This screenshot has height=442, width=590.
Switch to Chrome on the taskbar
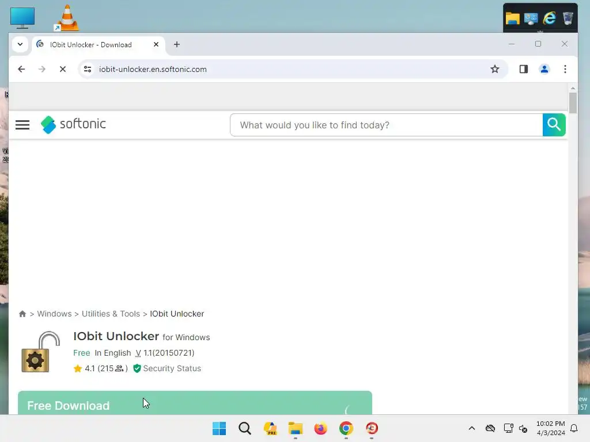click(x=346, y=428)
